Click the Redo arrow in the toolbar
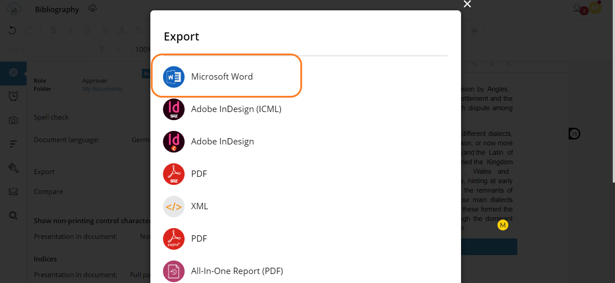615x283 pixels. (29, 31)
